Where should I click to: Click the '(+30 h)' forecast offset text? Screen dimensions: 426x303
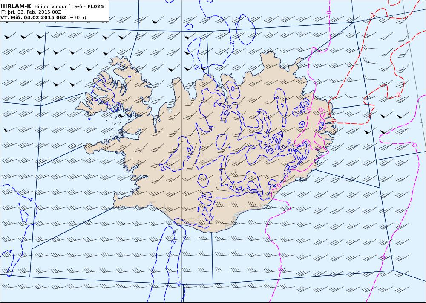pos(77,17)
